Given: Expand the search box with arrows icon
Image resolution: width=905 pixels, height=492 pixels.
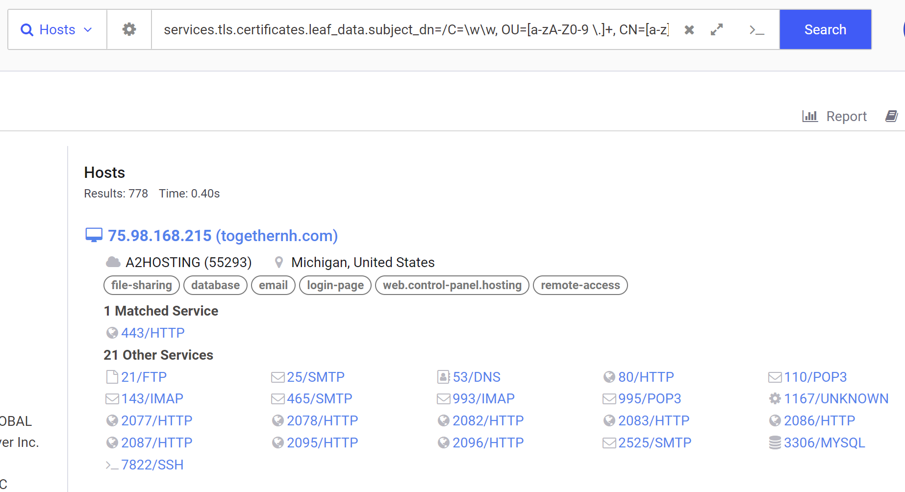Looking at the screenshot, I should click(717, 30).
